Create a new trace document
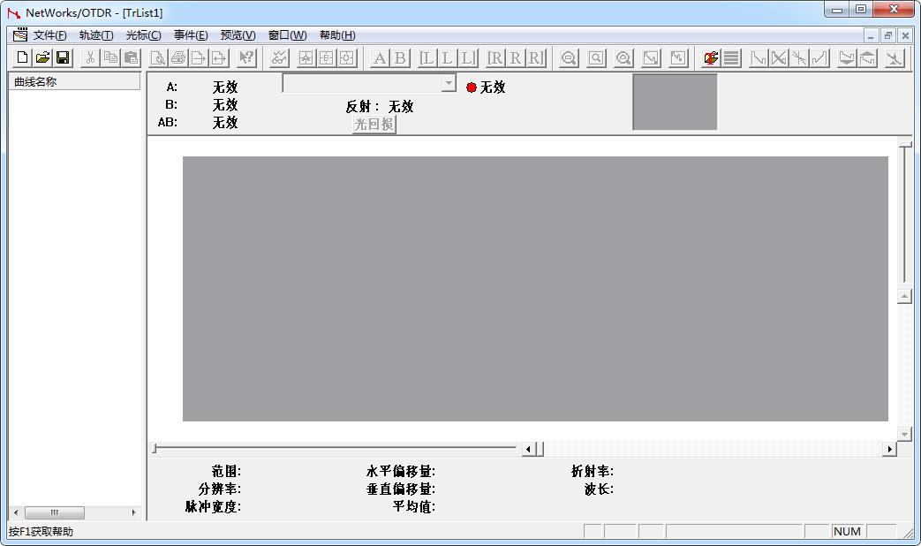Image resolution: width=921 pixels, height=546 pixels. (20, 57)
